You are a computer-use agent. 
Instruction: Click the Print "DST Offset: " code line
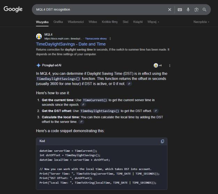click(x=66, y=178)
